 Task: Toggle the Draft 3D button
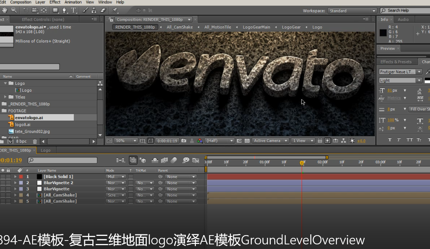(x=142, y=160)
